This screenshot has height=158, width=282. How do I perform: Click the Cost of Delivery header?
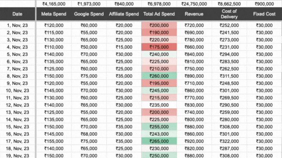coord(229,14)
